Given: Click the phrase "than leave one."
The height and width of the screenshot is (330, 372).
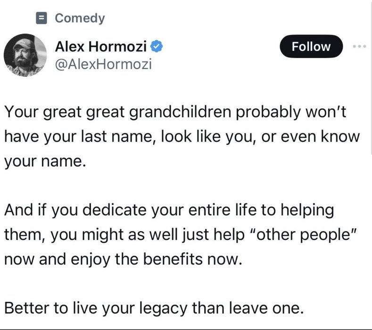Looking at the screenshot, I should [x=248, y=308].
